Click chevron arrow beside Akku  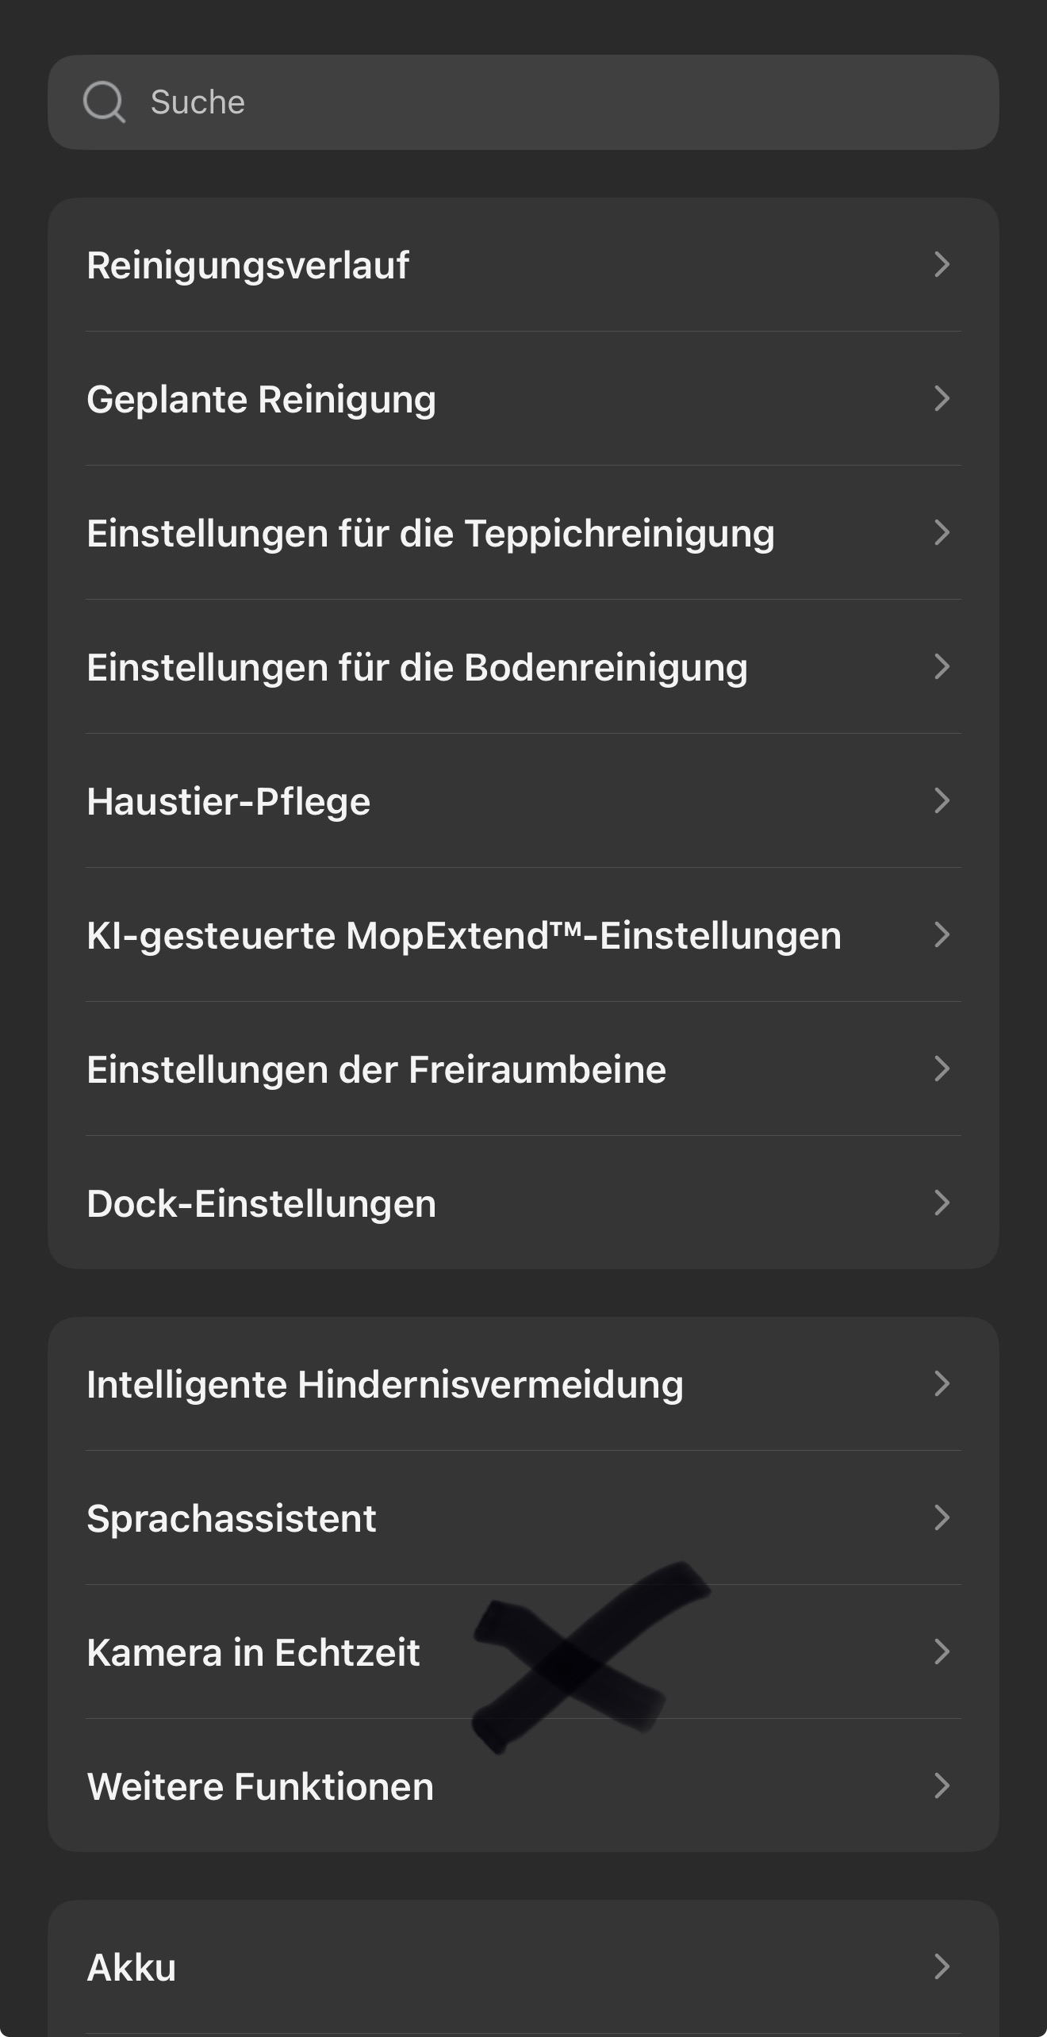[942, 1966]
